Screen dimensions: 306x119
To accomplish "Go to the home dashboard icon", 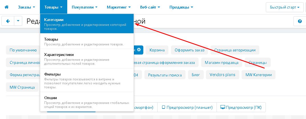I will coord(7,7).
